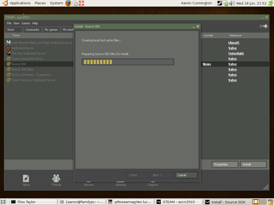Open the Games menu in Steam
Screen dimensions: 274x205
(26, 23)
